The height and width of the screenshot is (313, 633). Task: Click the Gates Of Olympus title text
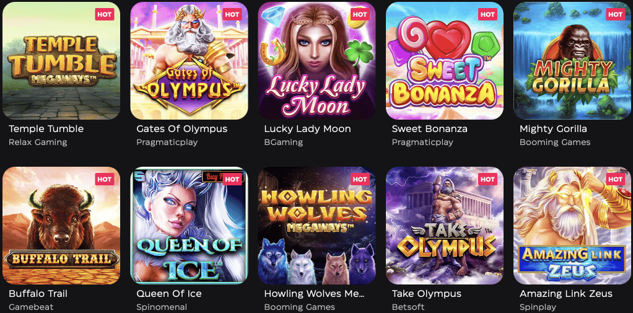(x=181, y=130)
